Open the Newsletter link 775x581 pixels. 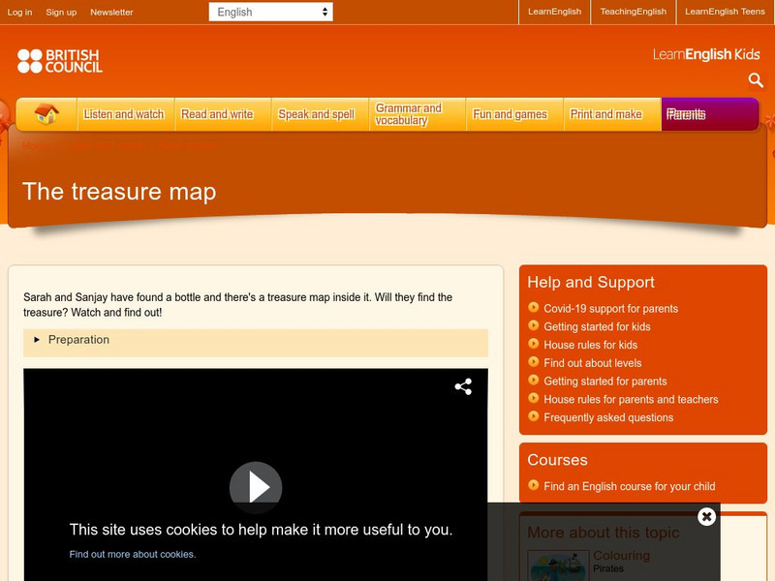(111, 13)
